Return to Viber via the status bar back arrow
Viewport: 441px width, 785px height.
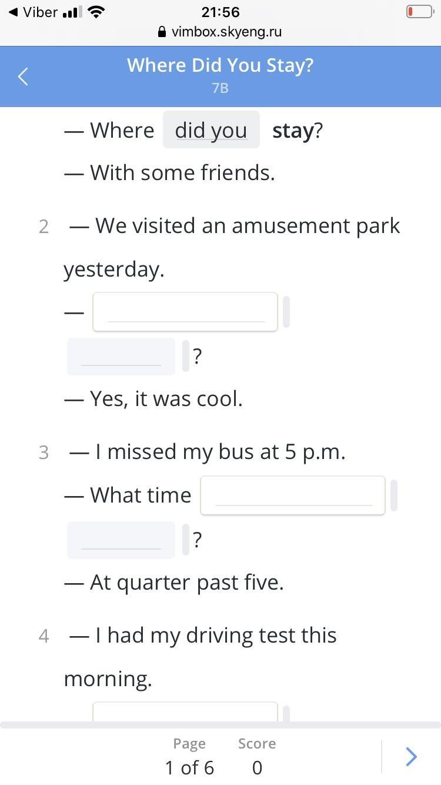(x=14, y=12)
